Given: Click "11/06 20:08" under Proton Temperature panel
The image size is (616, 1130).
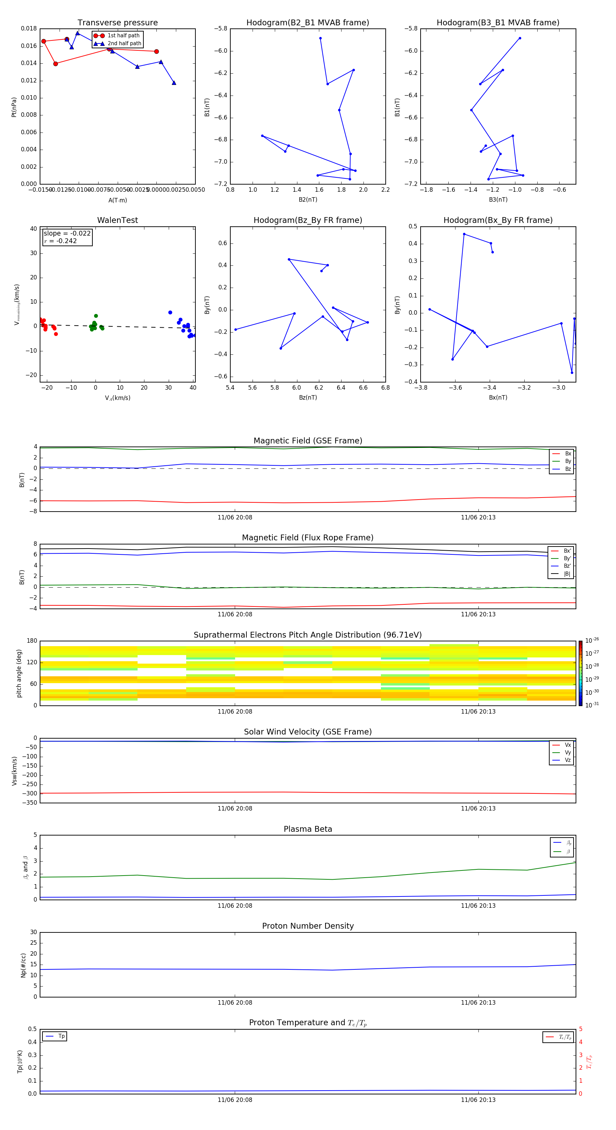Looking at the screenshot, I should coord(235,1100).
